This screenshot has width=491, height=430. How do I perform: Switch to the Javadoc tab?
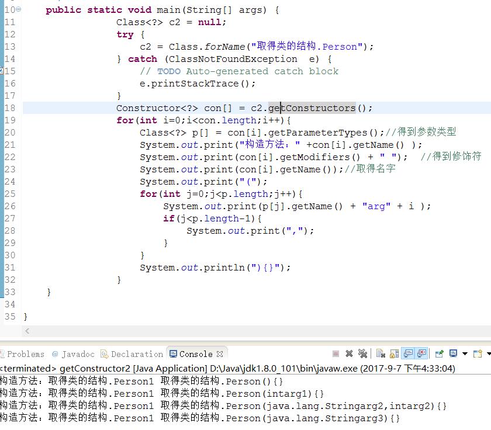click(x=73, y=354)
